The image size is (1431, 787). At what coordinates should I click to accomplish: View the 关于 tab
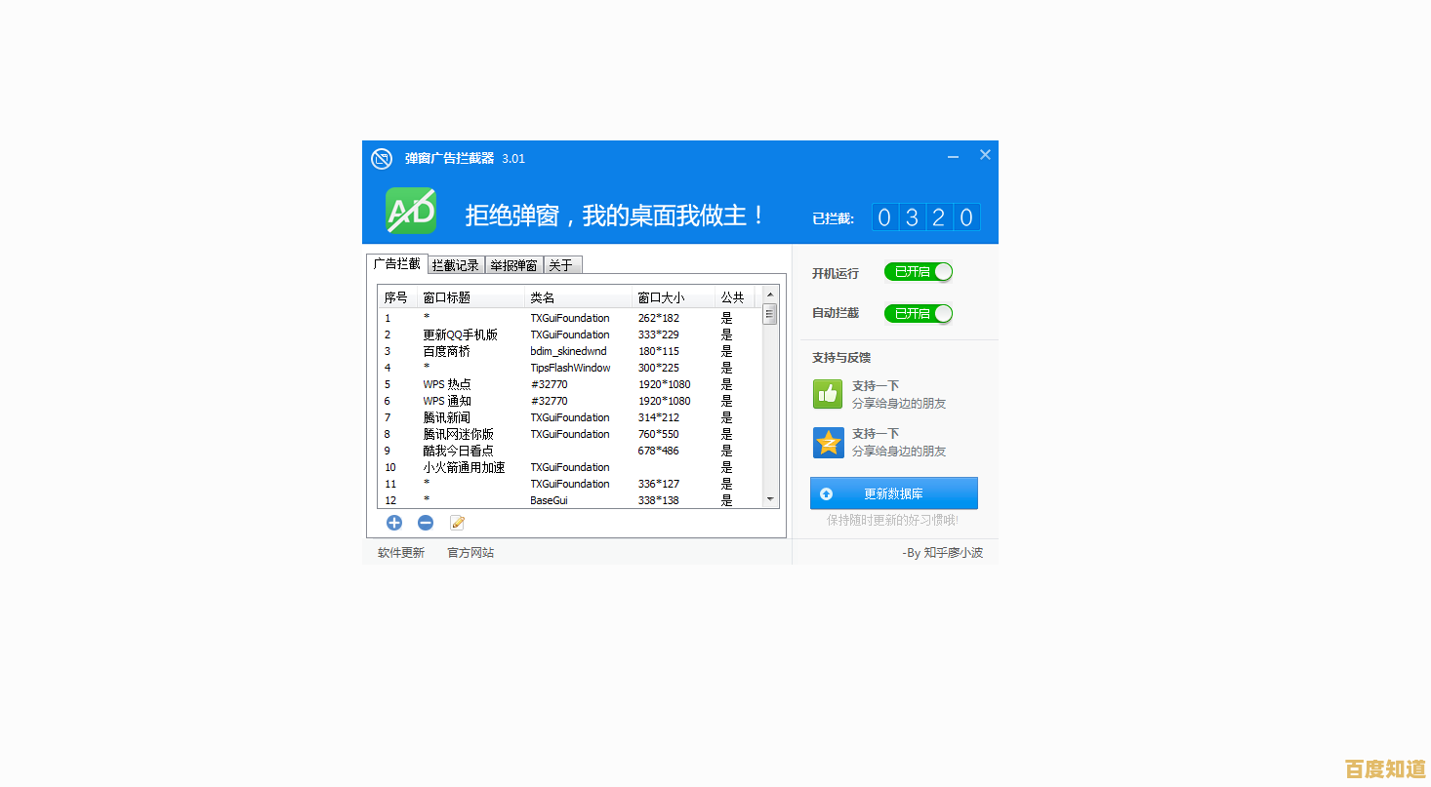(x=562, y=264)
